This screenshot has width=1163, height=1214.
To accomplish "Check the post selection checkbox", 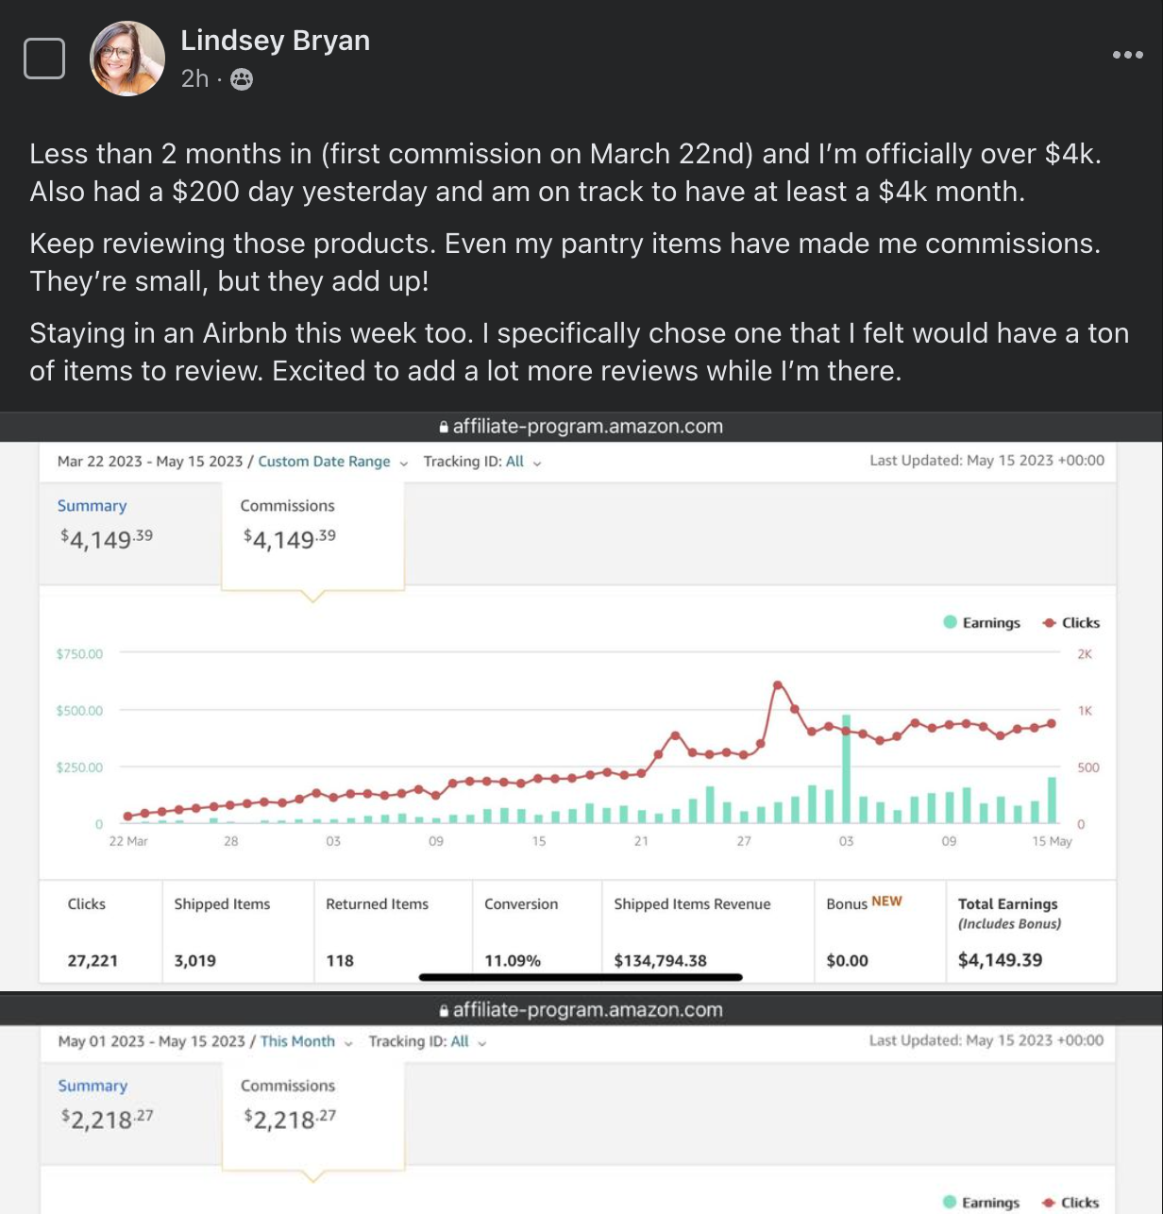I will tap(43, 59).
